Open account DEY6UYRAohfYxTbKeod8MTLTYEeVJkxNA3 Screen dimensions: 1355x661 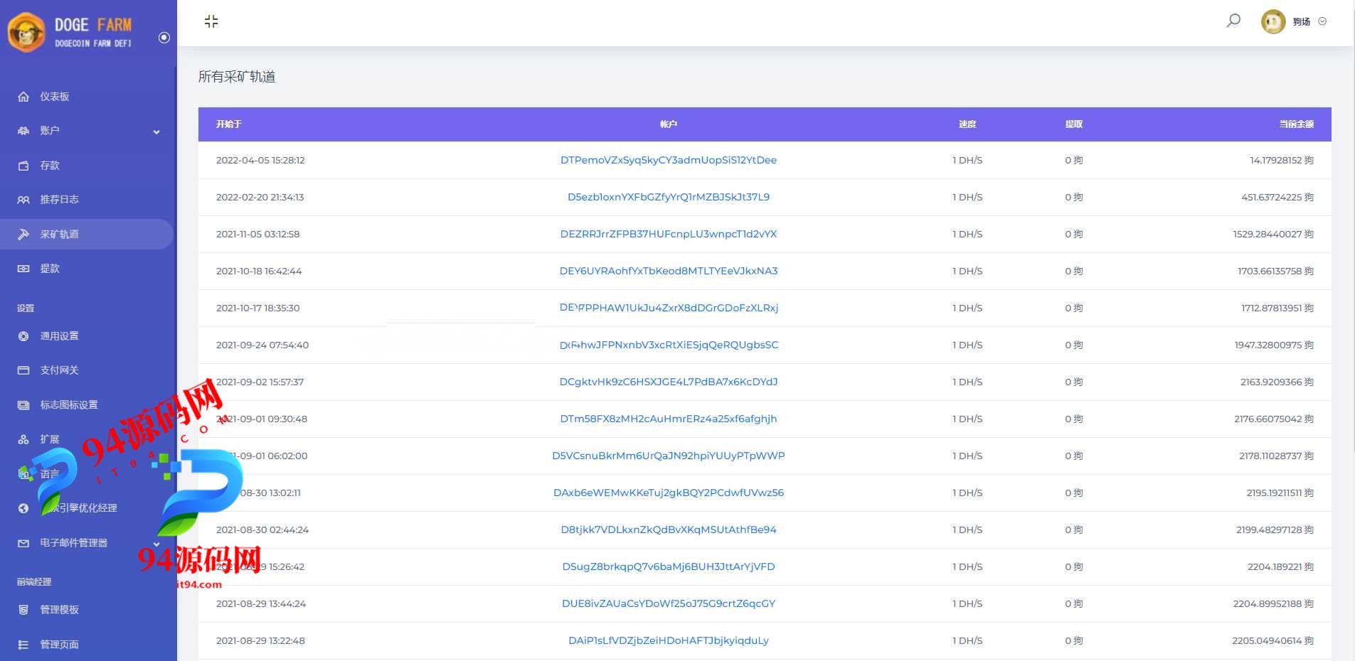669,271
